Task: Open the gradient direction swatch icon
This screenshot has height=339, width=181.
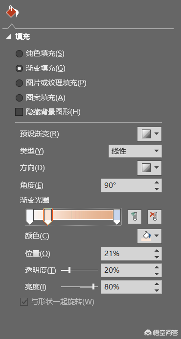Action: tap(146, 168)
